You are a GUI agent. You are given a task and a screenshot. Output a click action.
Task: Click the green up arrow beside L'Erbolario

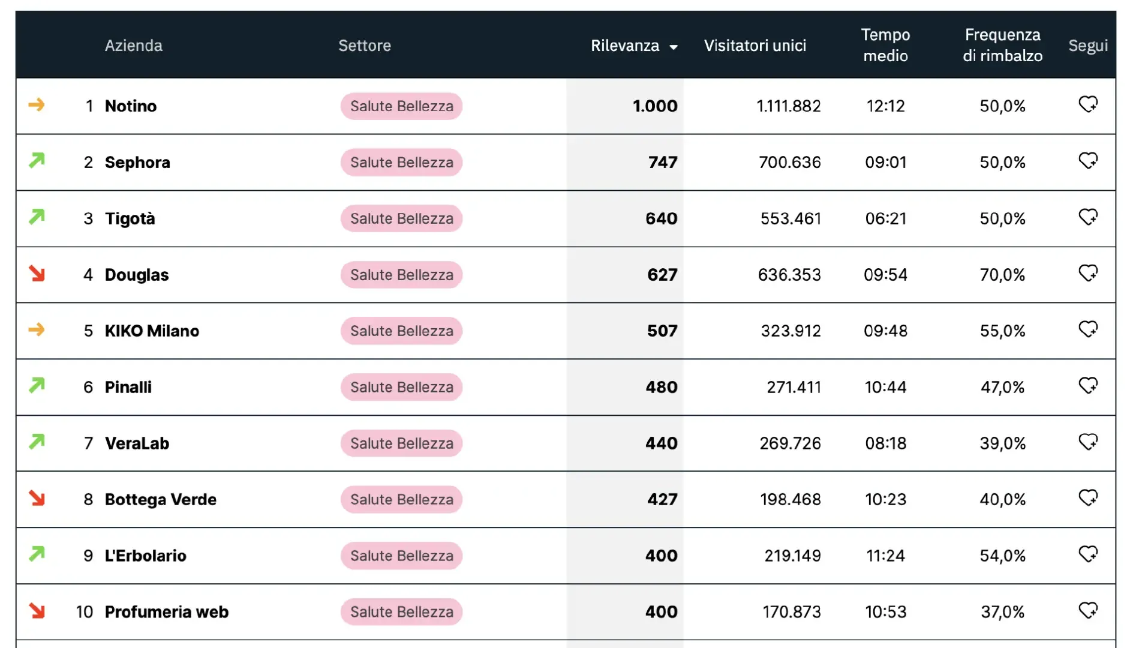37,554
